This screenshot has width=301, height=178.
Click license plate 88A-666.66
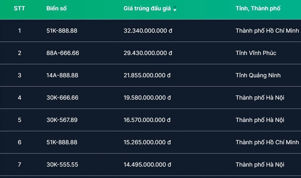click(63, 53)
